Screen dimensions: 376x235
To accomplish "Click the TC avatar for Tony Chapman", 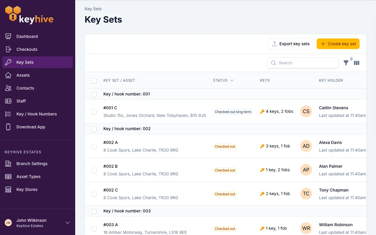I will click(306, 194).
